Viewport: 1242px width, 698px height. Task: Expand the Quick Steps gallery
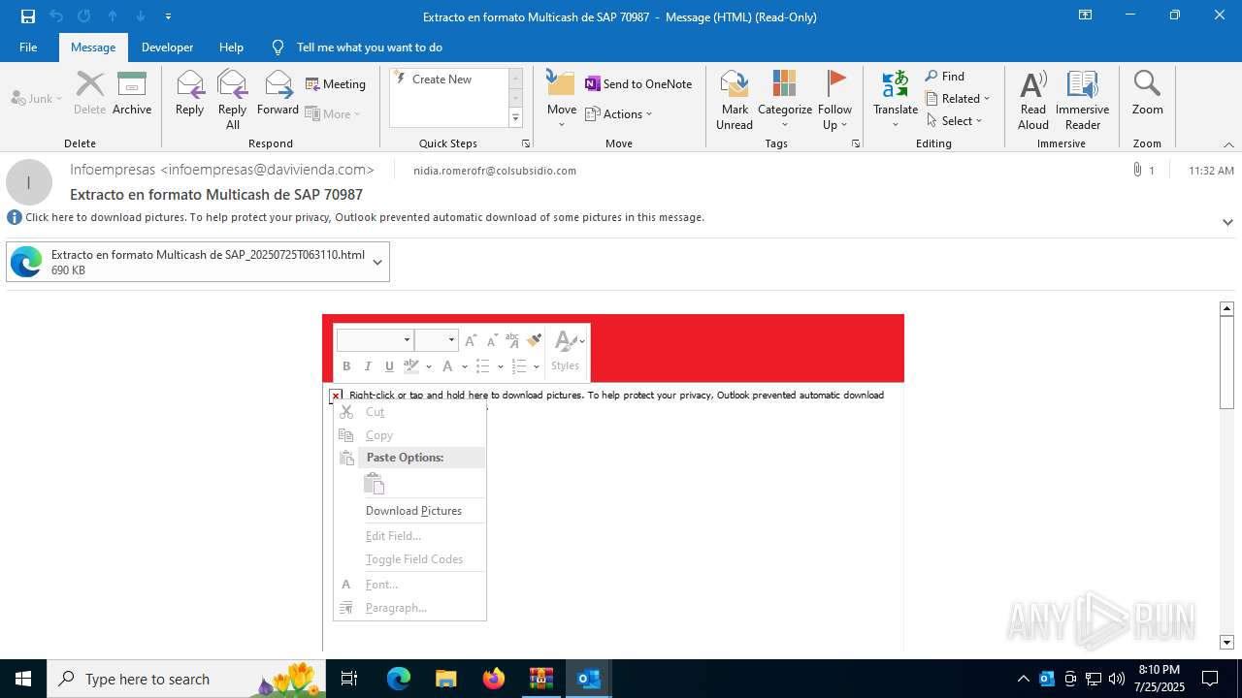(x=515, y=117)
